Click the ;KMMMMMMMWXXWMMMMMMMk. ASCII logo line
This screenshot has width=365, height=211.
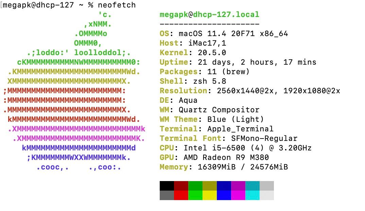tap(79, 157)
